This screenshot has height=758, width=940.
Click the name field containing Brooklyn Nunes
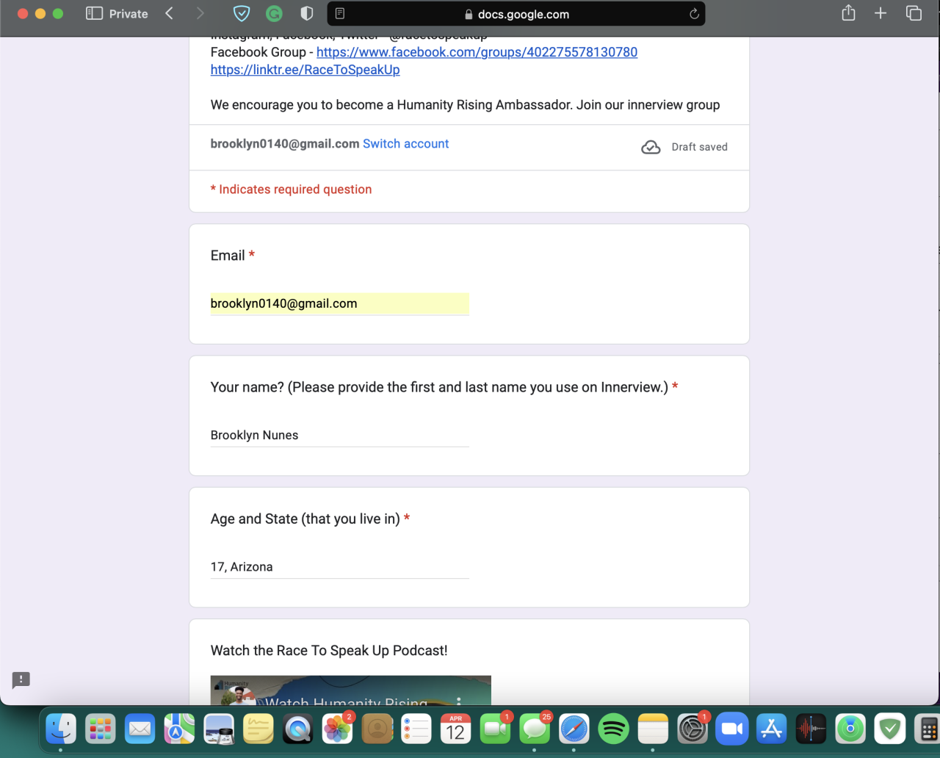(339, 435)
